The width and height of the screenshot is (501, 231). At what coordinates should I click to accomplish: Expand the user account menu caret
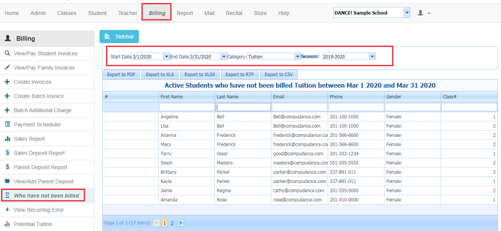429,14
